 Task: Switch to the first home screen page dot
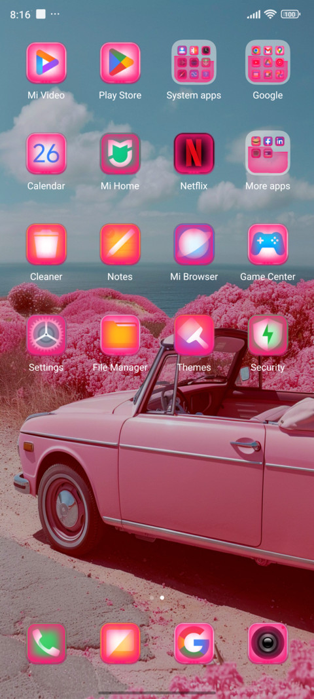click(x=152, y=597)
